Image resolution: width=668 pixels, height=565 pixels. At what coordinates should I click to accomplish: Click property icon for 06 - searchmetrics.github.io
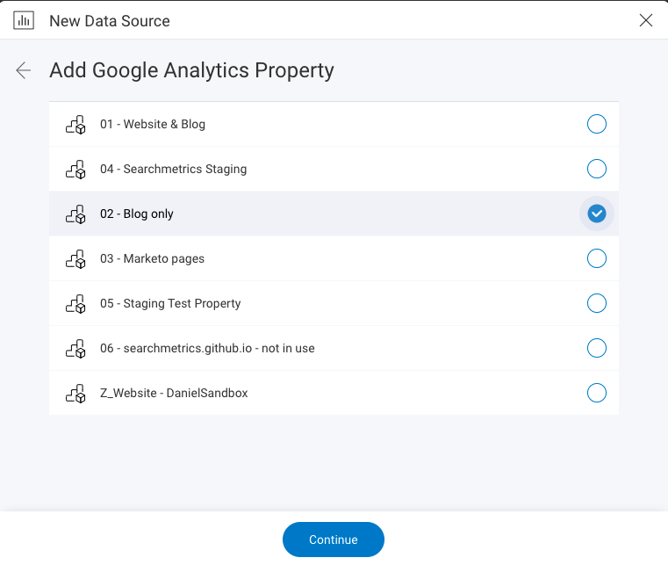(75, 348)
